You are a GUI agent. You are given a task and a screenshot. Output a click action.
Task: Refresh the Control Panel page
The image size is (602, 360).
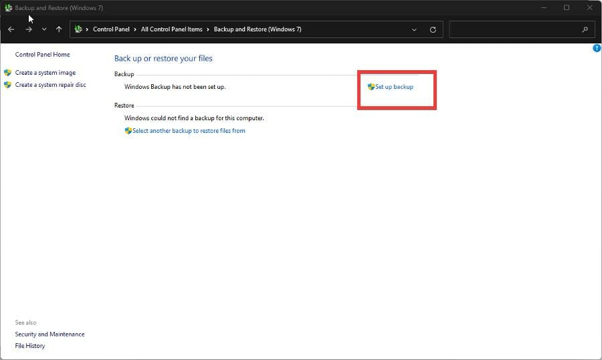point(433,29)
